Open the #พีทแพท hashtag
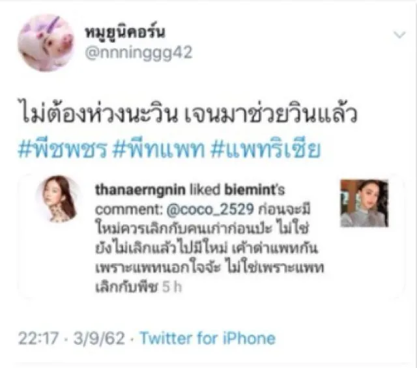The width and height of the screenshot is (417, 368). coord(159,149)
